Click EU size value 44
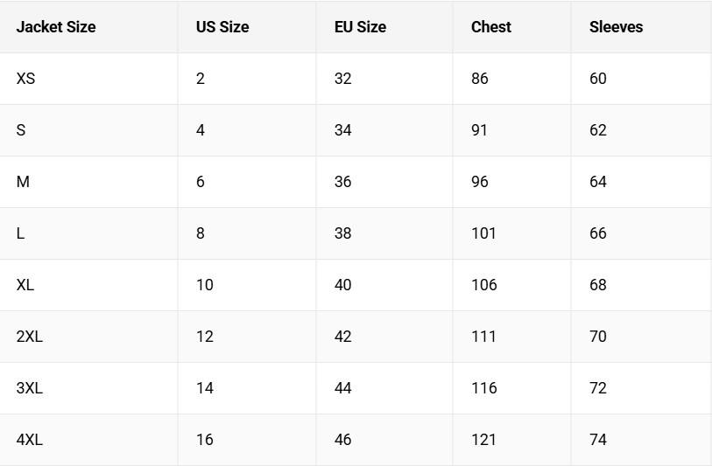Viewport: 712px width, 466px height. click(343, 388)
